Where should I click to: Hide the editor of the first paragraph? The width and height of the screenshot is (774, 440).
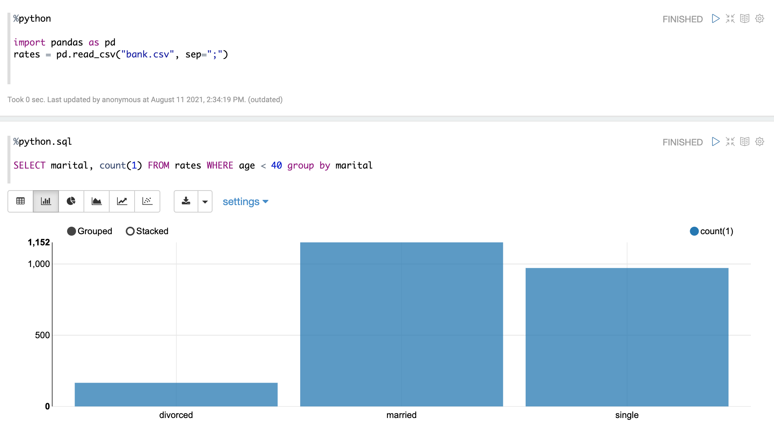[x=730, y=19]
